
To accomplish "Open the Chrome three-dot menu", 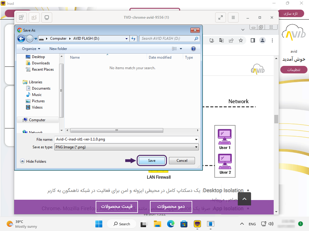I will tap(272, 41).
